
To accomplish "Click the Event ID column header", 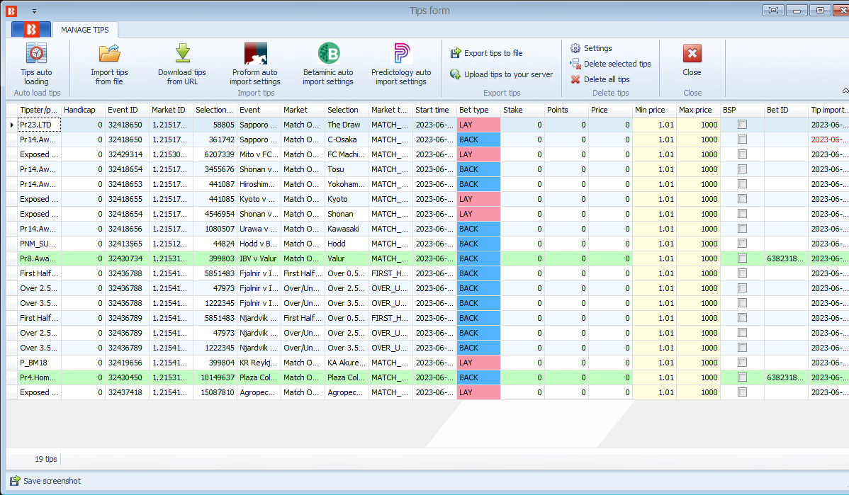I will click(128, 110).
